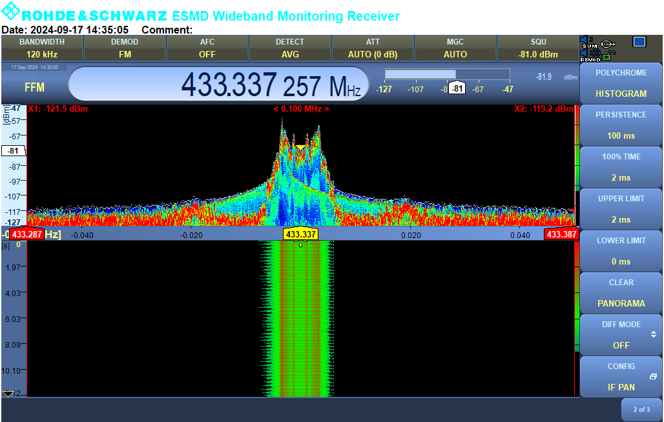The width and height of the screenshot is (664, 422).
Task: Open the DETECT AVG selector
Action: pyautogui.click(x=290, y=48)
